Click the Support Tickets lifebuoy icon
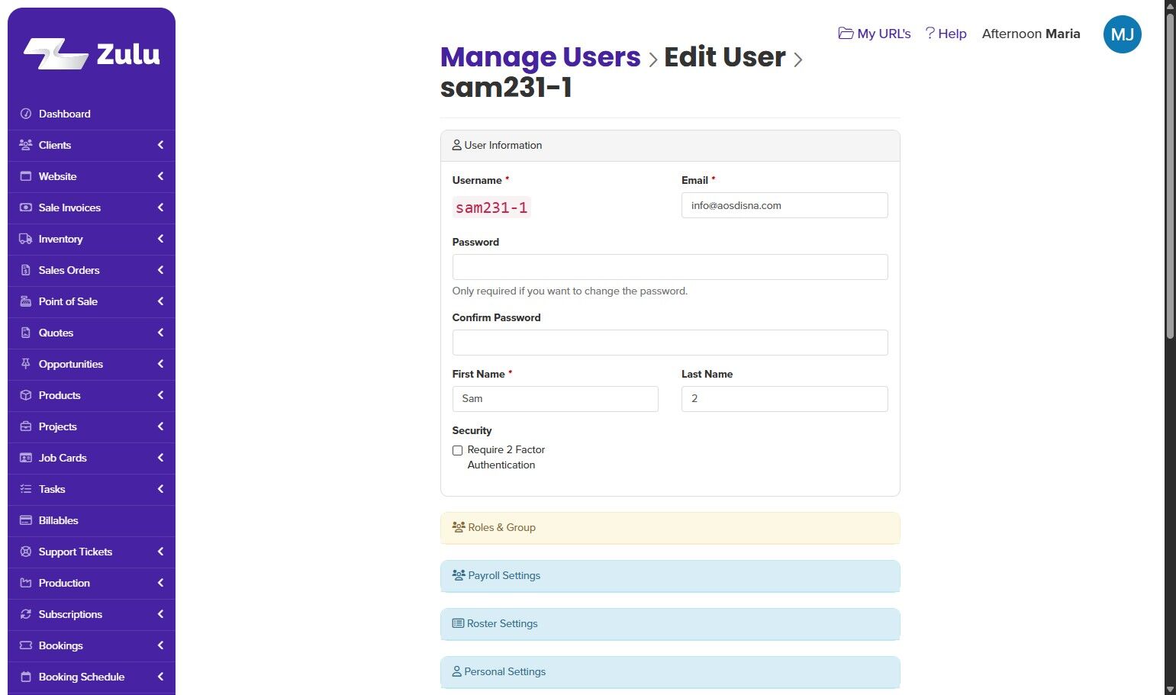 point(25,552)
